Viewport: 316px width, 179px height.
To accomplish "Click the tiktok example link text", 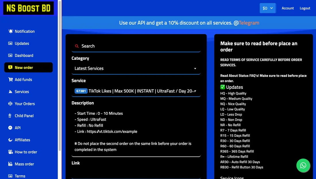I will coord(112,131).
